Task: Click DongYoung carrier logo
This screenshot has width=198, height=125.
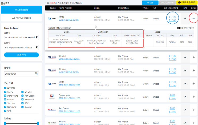Action: [52, 97]
